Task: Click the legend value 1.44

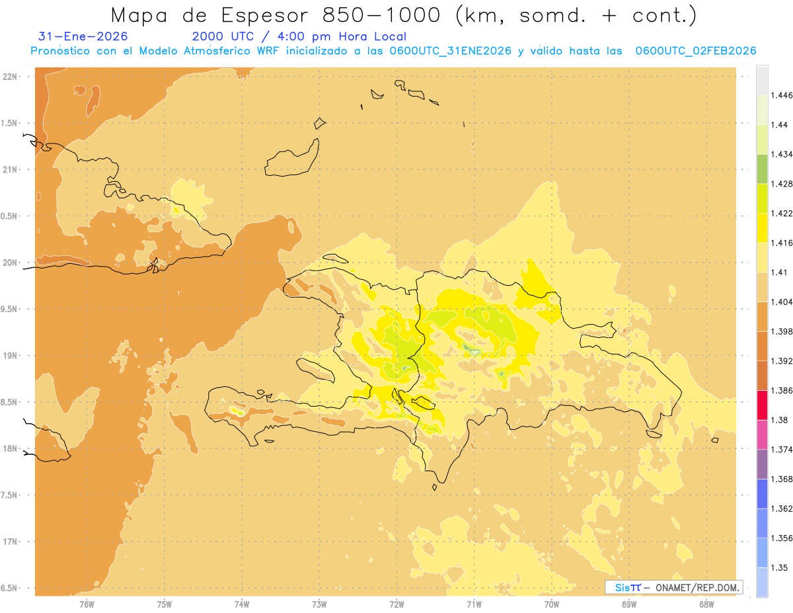Action: click(x=780, y=124)
